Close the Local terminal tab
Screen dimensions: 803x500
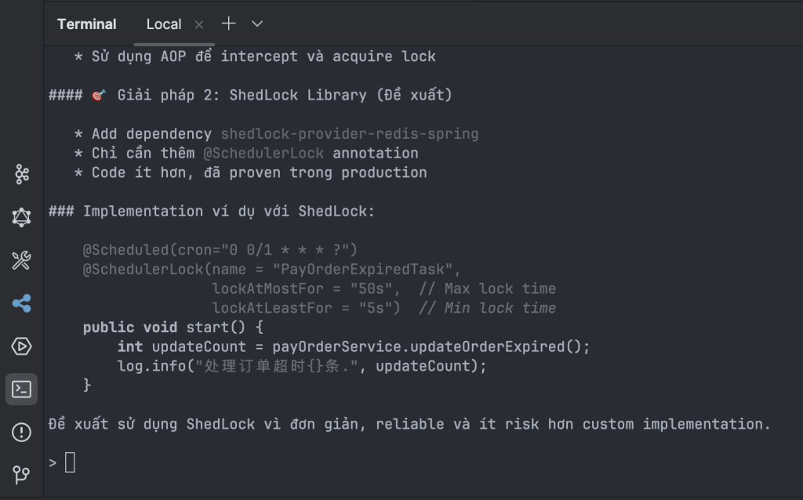tap(199, 24)
